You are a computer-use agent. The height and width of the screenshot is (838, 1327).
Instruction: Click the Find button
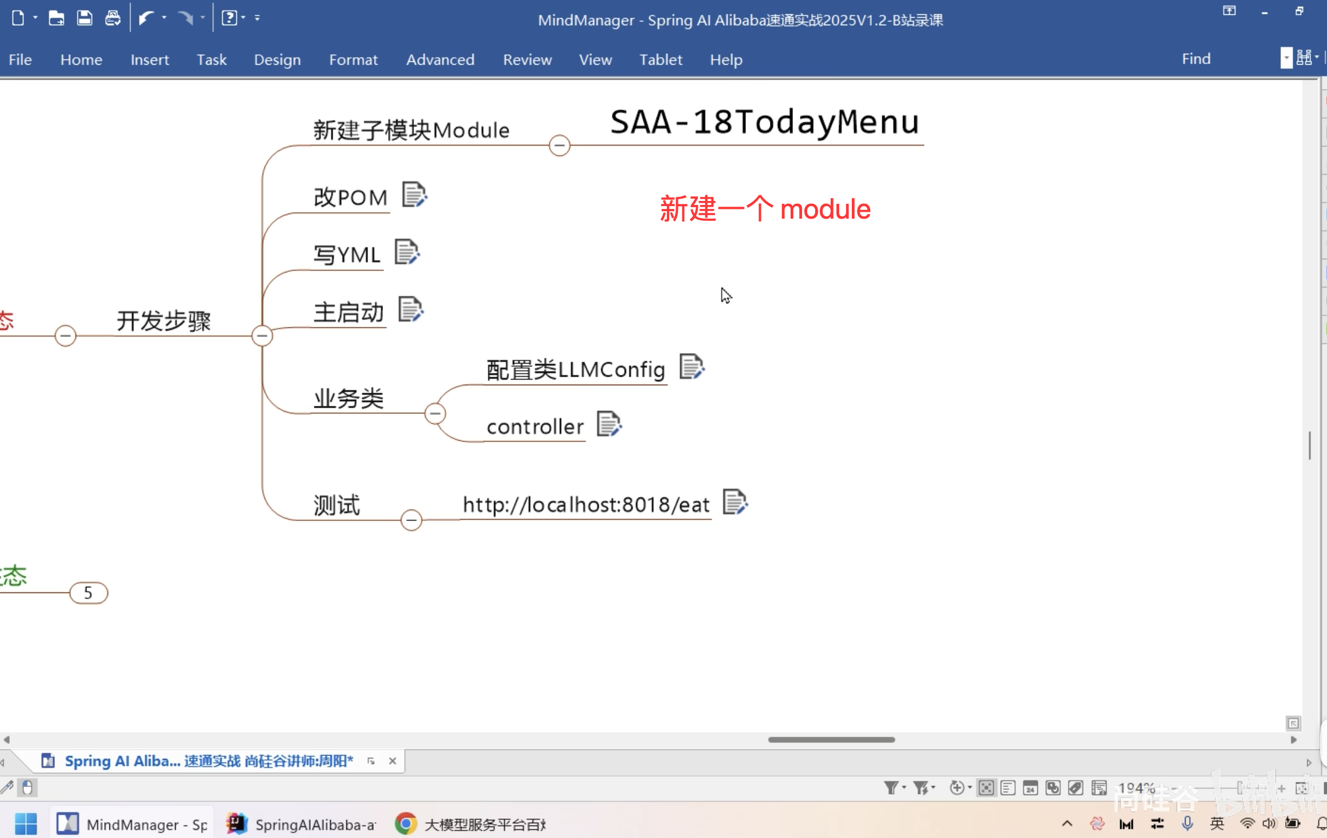[1196, 58]
